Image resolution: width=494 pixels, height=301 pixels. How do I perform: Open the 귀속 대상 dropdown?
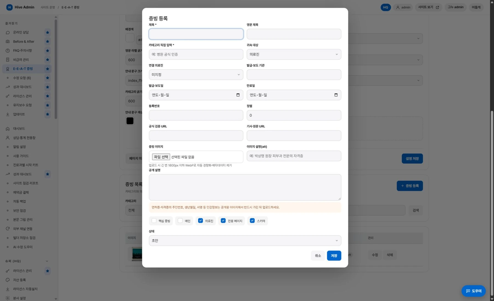(x=294, y=54)
